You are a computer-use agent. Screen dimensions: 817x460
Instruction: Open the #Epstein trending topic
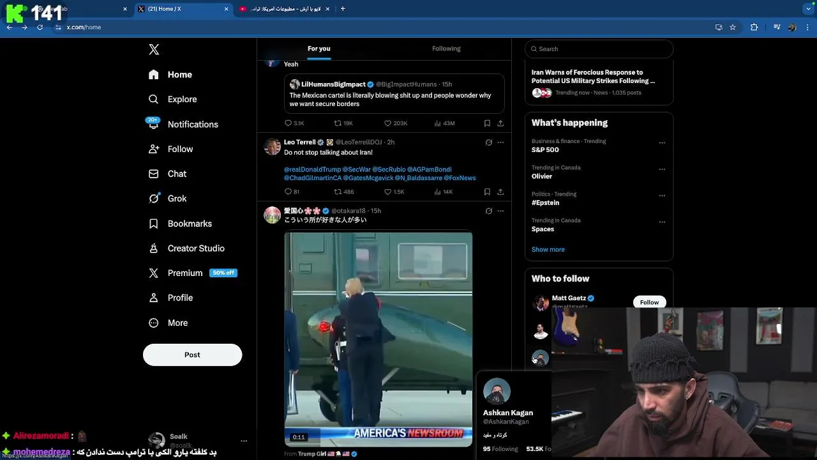tap(545, 203)
